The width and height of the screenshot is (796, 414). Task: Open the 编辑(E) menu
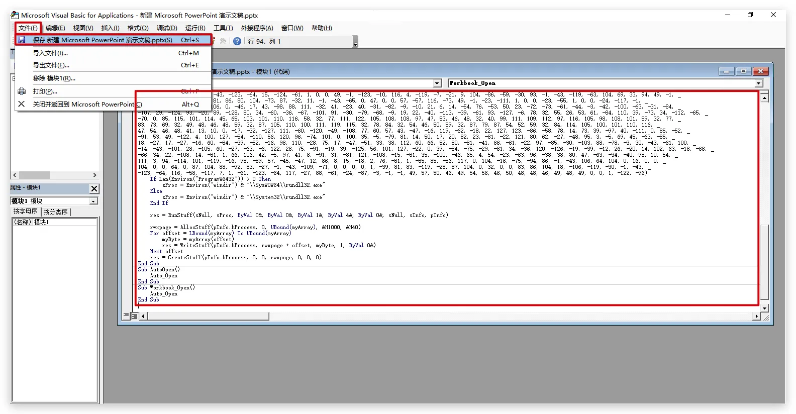[x=55, y=28]
